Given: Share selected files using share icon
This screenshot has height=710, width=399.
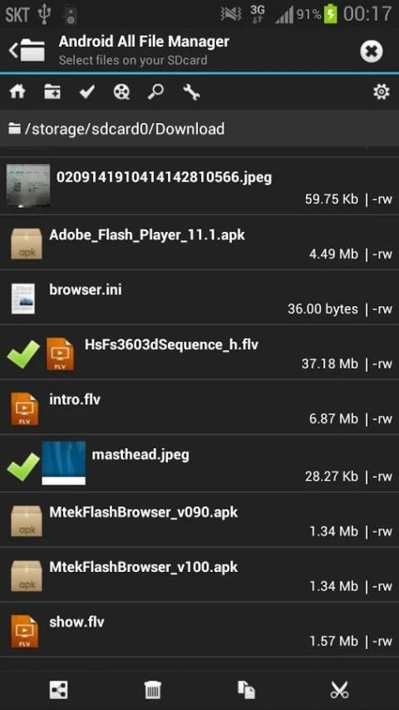Looking at the screenshot, I should (58, 690).
